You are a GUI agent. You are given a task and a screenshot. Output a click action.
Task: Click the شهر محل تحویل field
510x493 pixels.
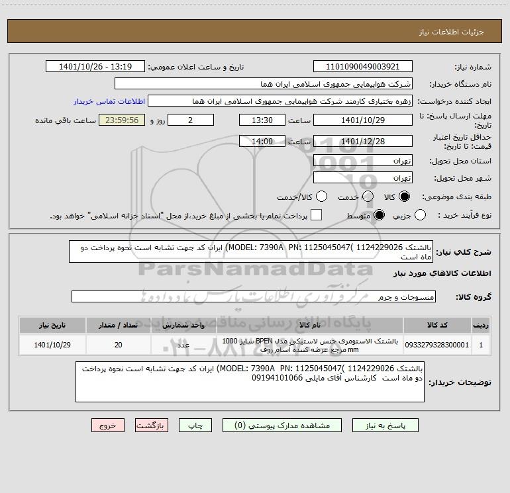click(x=362, y=178)
